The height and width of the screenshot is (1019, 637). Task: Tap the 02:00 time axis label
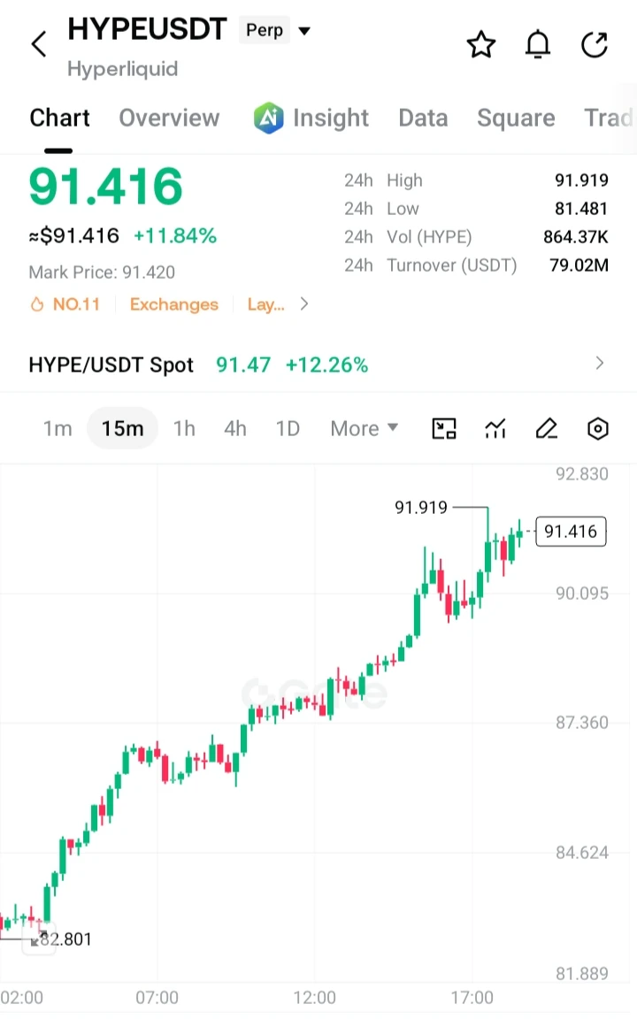pyautogui.click(x=22, y=998)
